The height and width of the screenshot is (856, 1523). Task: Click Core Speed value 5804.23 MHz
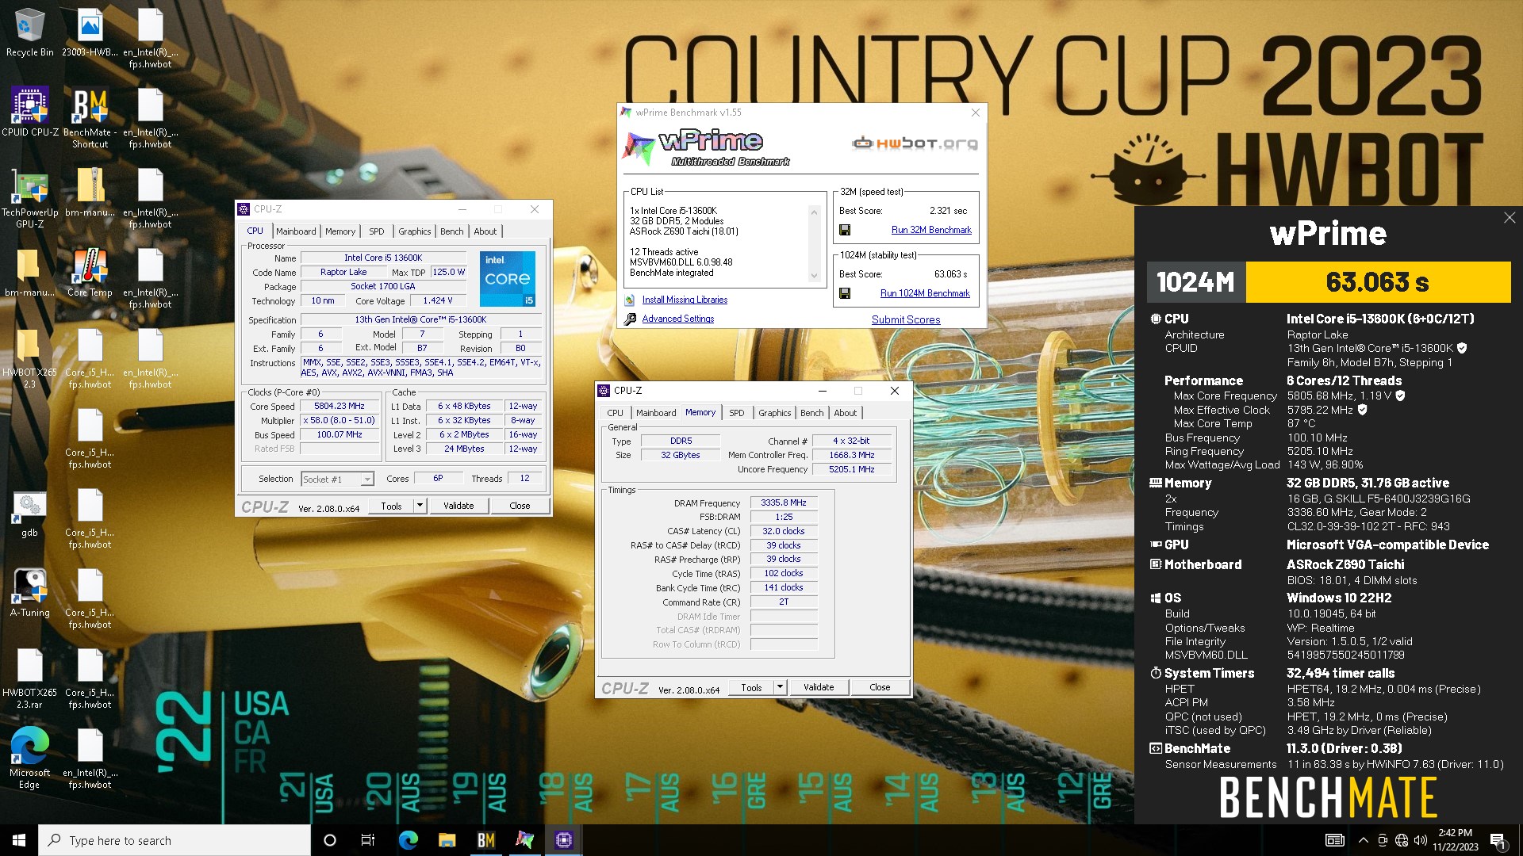(340, 406)
